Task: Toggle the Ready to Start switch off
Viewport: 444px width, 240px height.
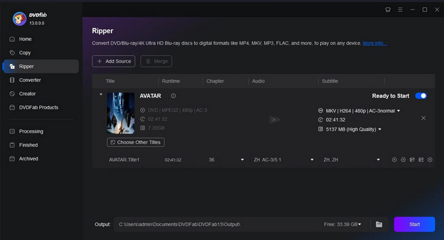Action: coord(421,96)
